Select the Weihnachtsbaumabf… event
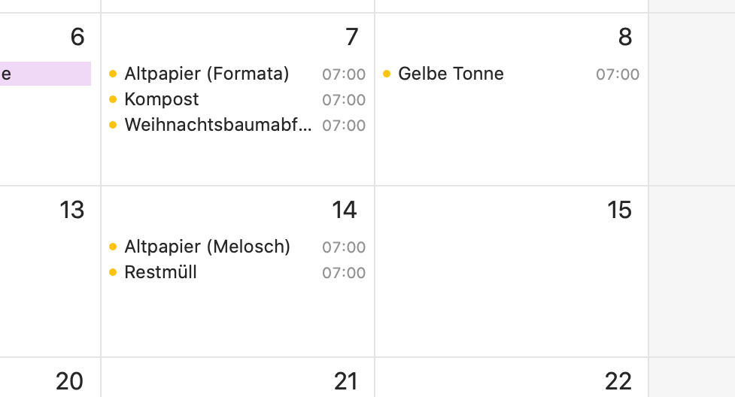The width and height of the screenshot is (735, 397). point(237,125)
